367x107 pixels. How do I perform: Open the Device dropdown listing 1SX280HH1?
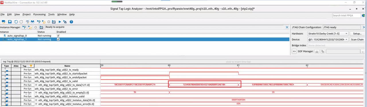[x=328, y=39]
